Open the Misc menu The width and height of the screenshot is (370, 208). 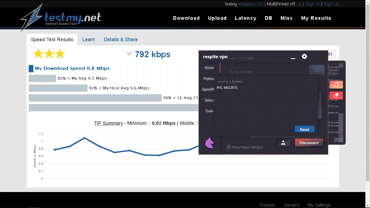(287, 18)
